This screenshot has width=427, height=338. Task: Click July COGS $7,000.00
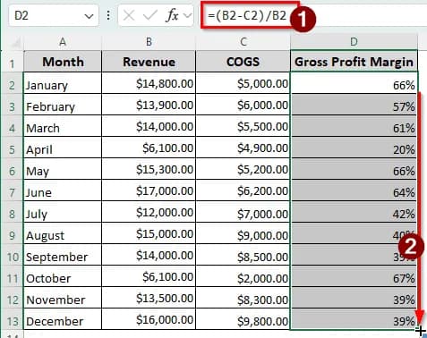[243, 212]
